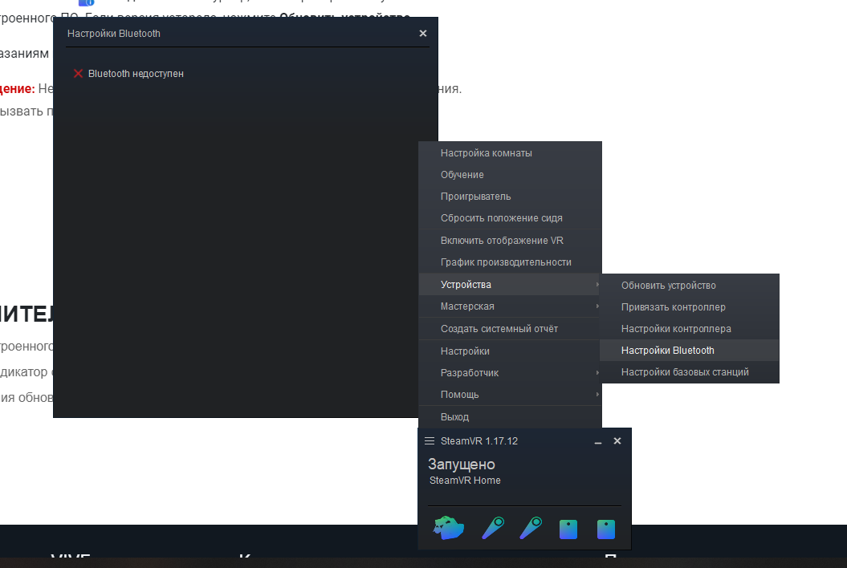The height and width of the screenshot is (568, 847).
Task: Click the SteamVR Home label
Action: (x=465, y=481)
